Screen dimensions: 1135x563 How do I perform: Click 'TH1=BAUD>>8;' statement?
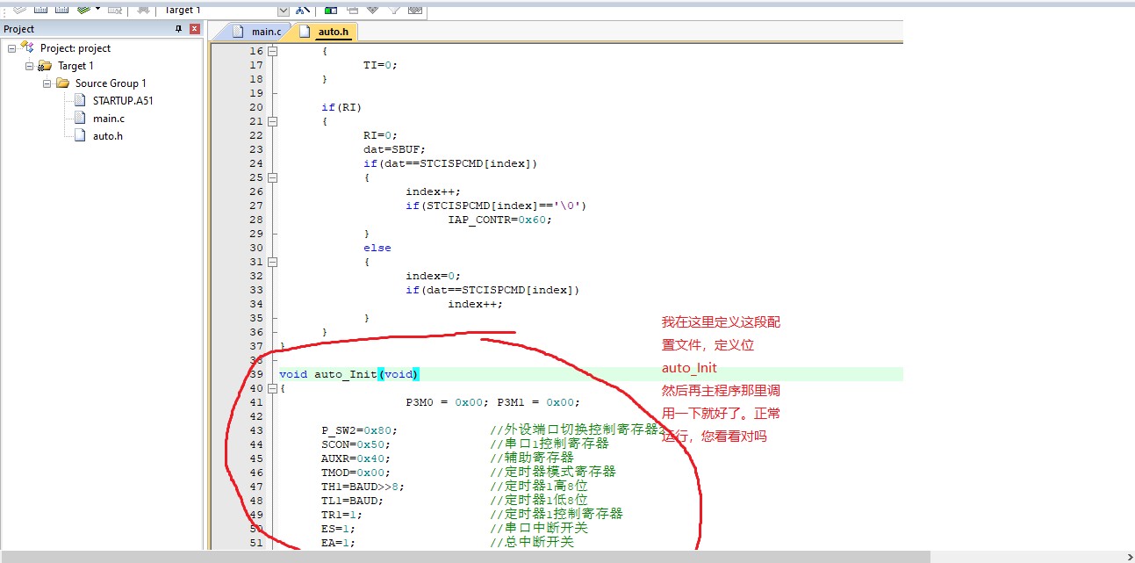[363, 487]
